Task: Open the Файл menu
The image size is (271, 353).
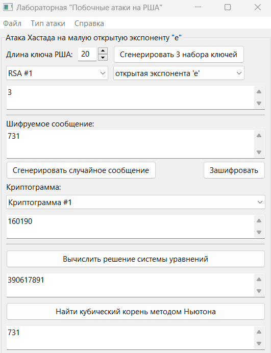Action: point(12,23)
